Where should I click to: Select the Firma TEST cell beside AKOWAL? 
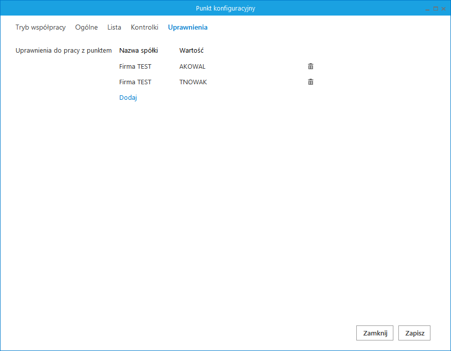(x=135, y=67)
